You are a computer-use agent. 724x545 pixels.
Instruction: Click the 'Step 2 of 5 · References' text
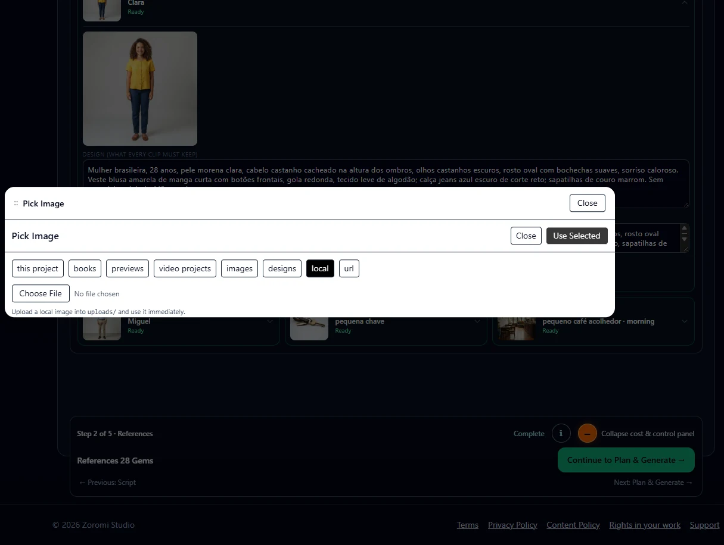(x=115, y=434)
